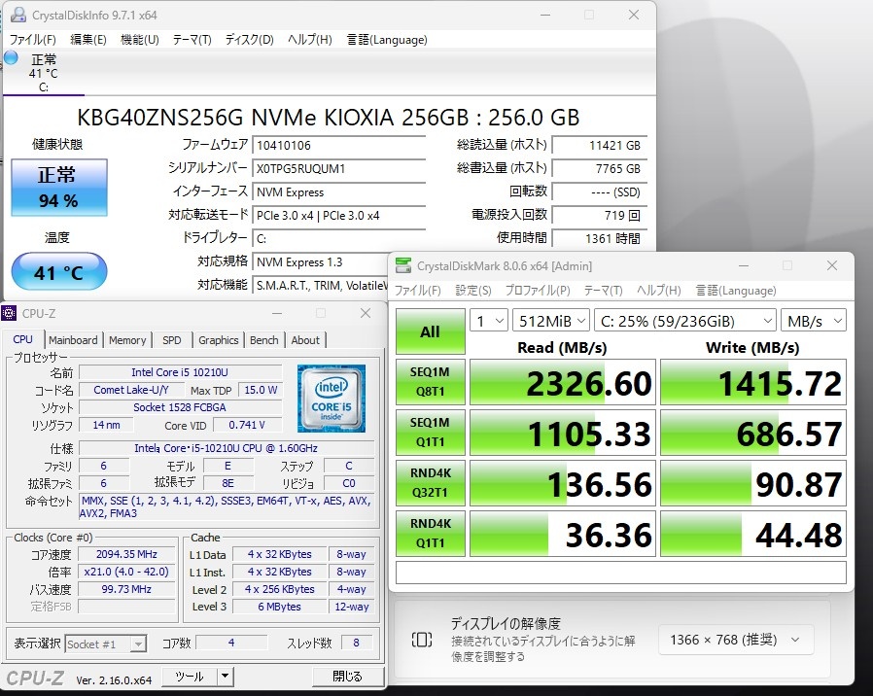Open the Memory tab in CPU-Z
The width and height of the screenshot is (873, 696).
[x=127, y=340]
